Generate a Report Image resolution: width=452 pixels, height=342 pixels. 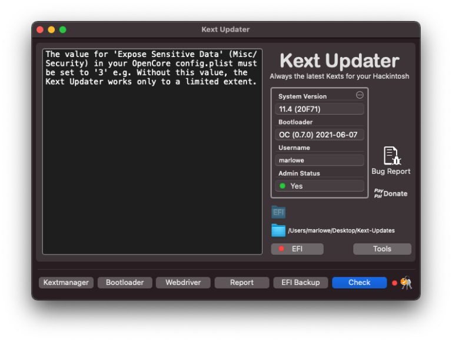(x=242, y=283)
